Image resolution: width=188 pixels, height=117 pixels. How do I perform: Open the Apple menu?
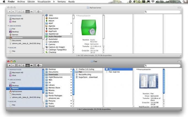[x=4, y=2]
